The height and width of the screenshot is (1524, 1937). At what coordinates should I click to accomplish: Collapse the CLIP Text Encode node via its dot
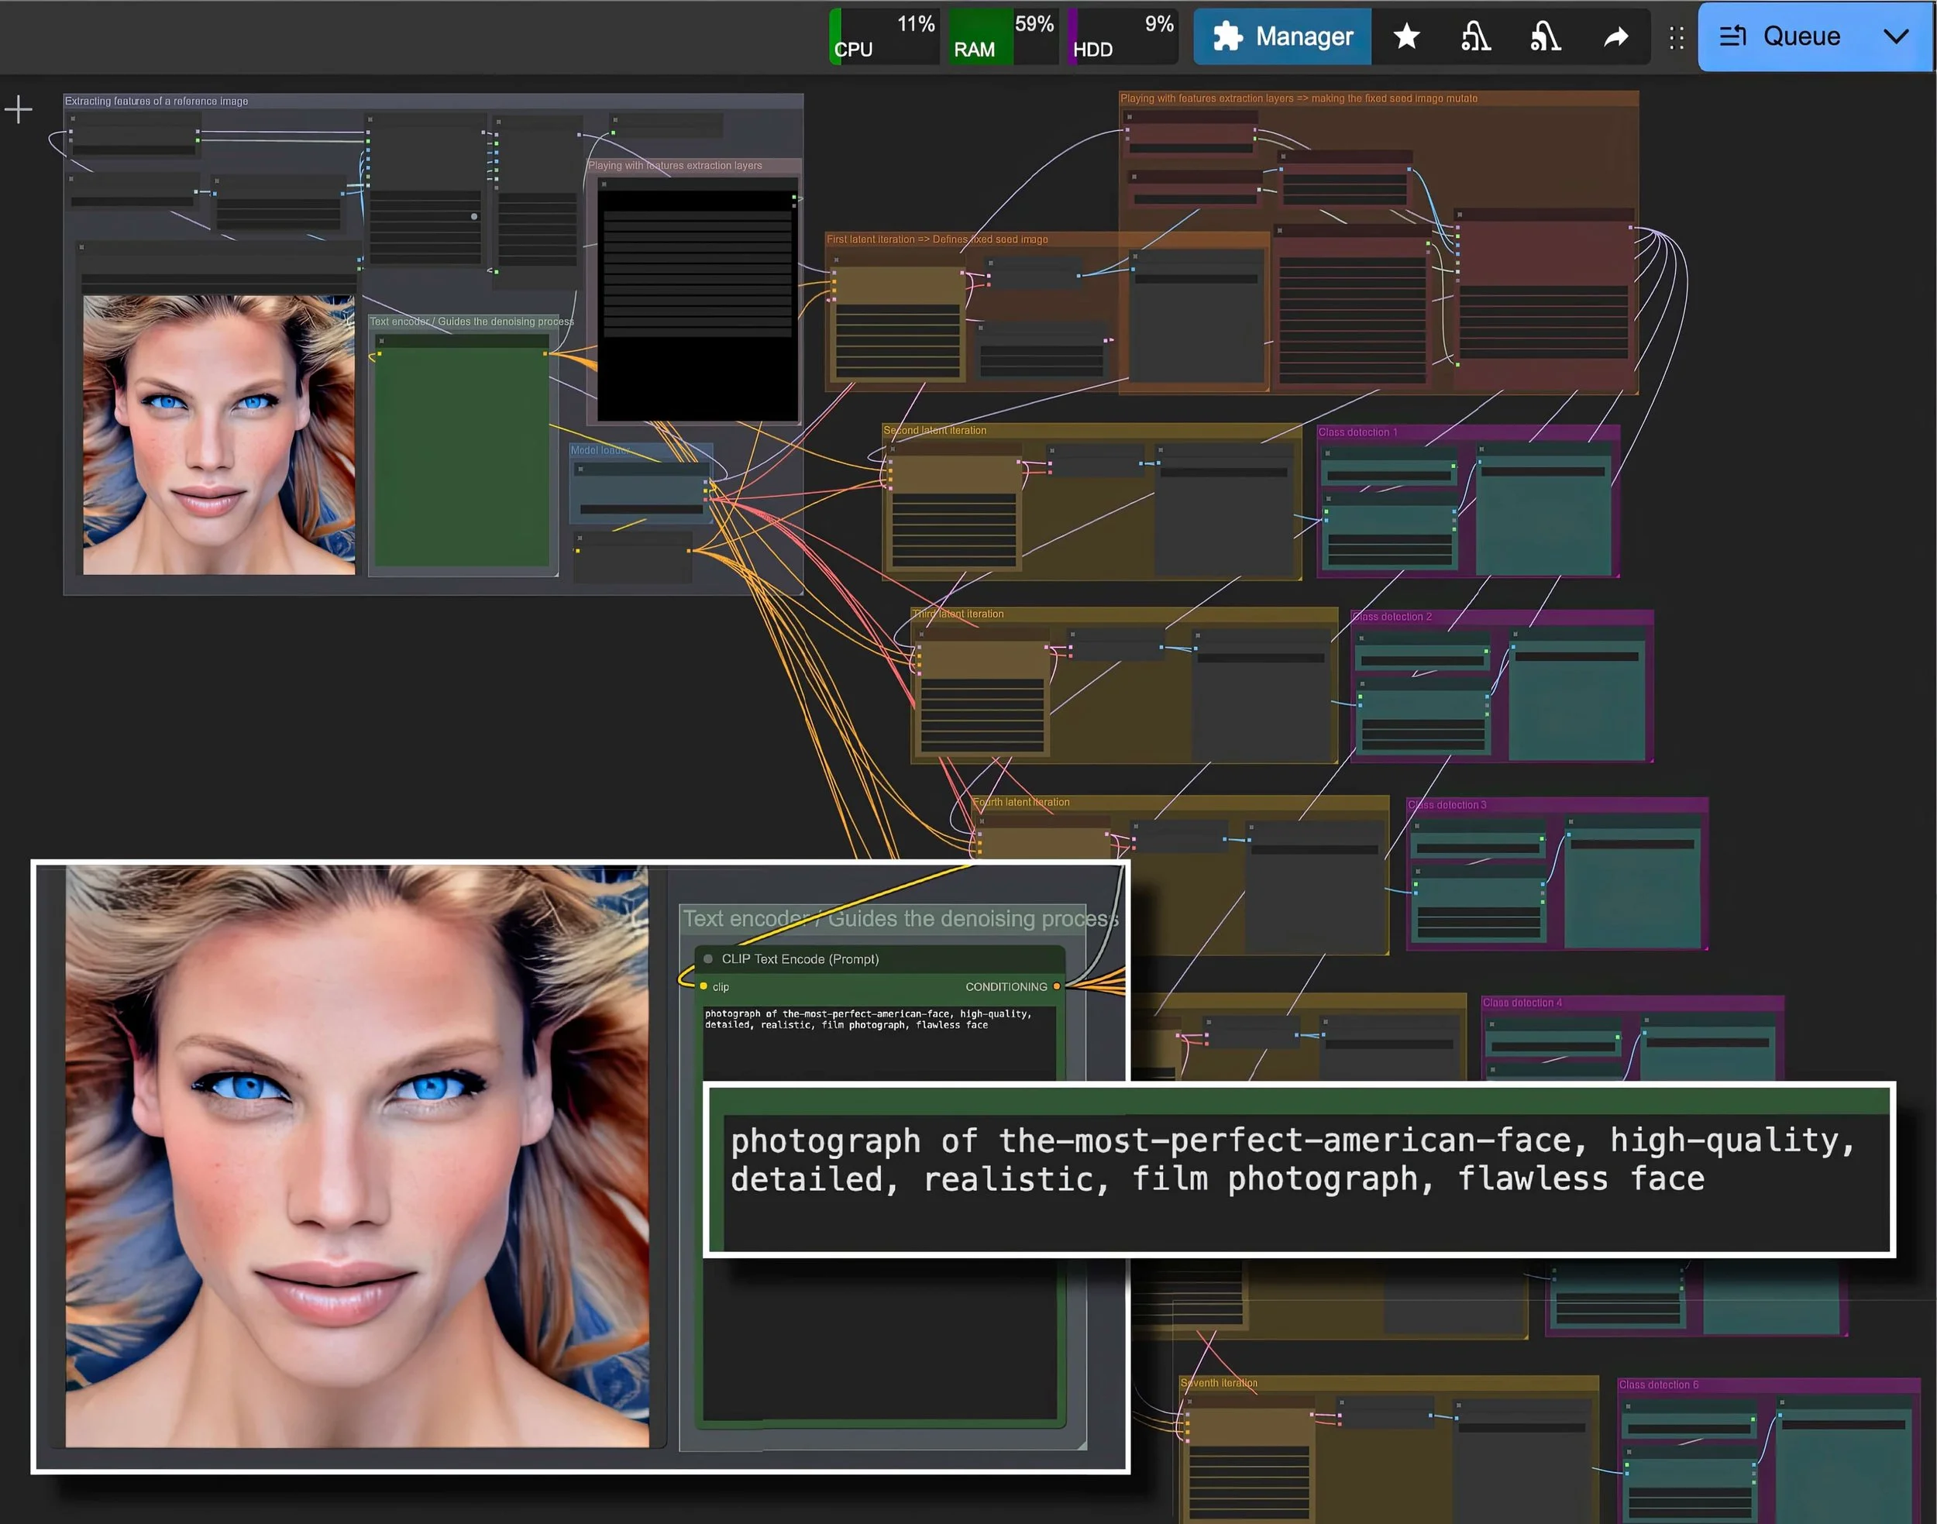(x=707, y=959)
